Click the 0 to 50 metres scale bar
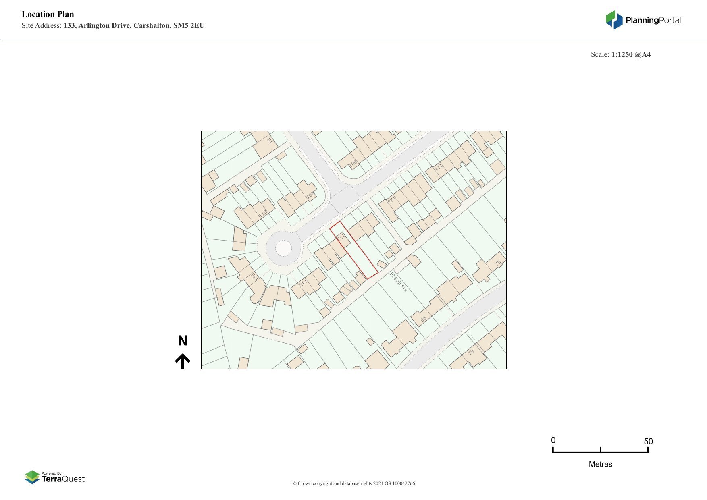 tap(600, 451)
